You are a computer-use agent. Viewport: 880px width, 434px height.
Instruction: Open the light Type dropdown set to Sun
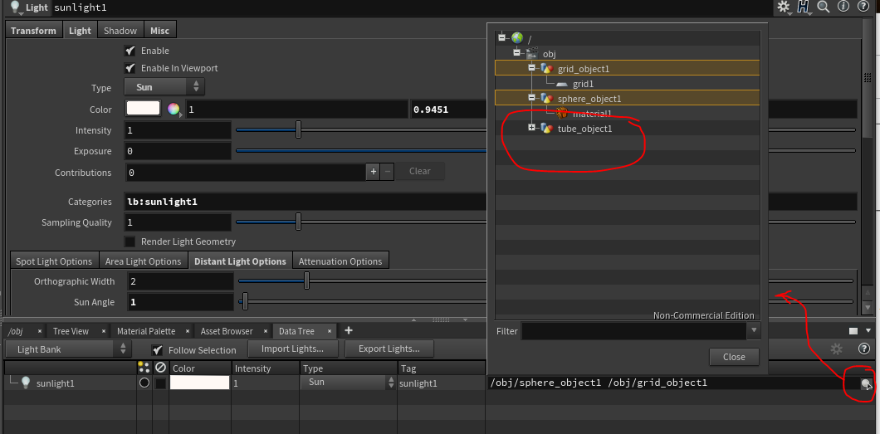tap(164, 87)
